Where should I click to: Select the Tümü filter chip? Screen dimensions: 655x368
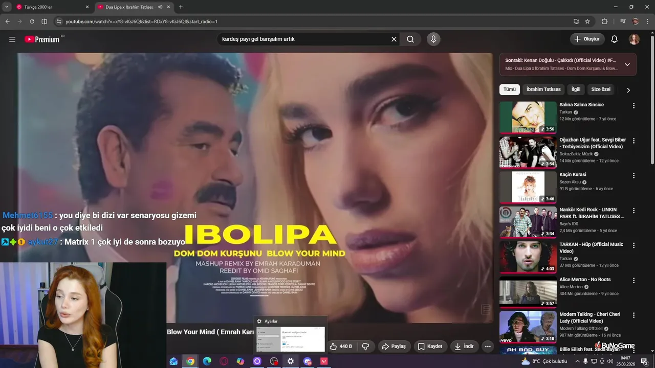[x=510, y=89]
